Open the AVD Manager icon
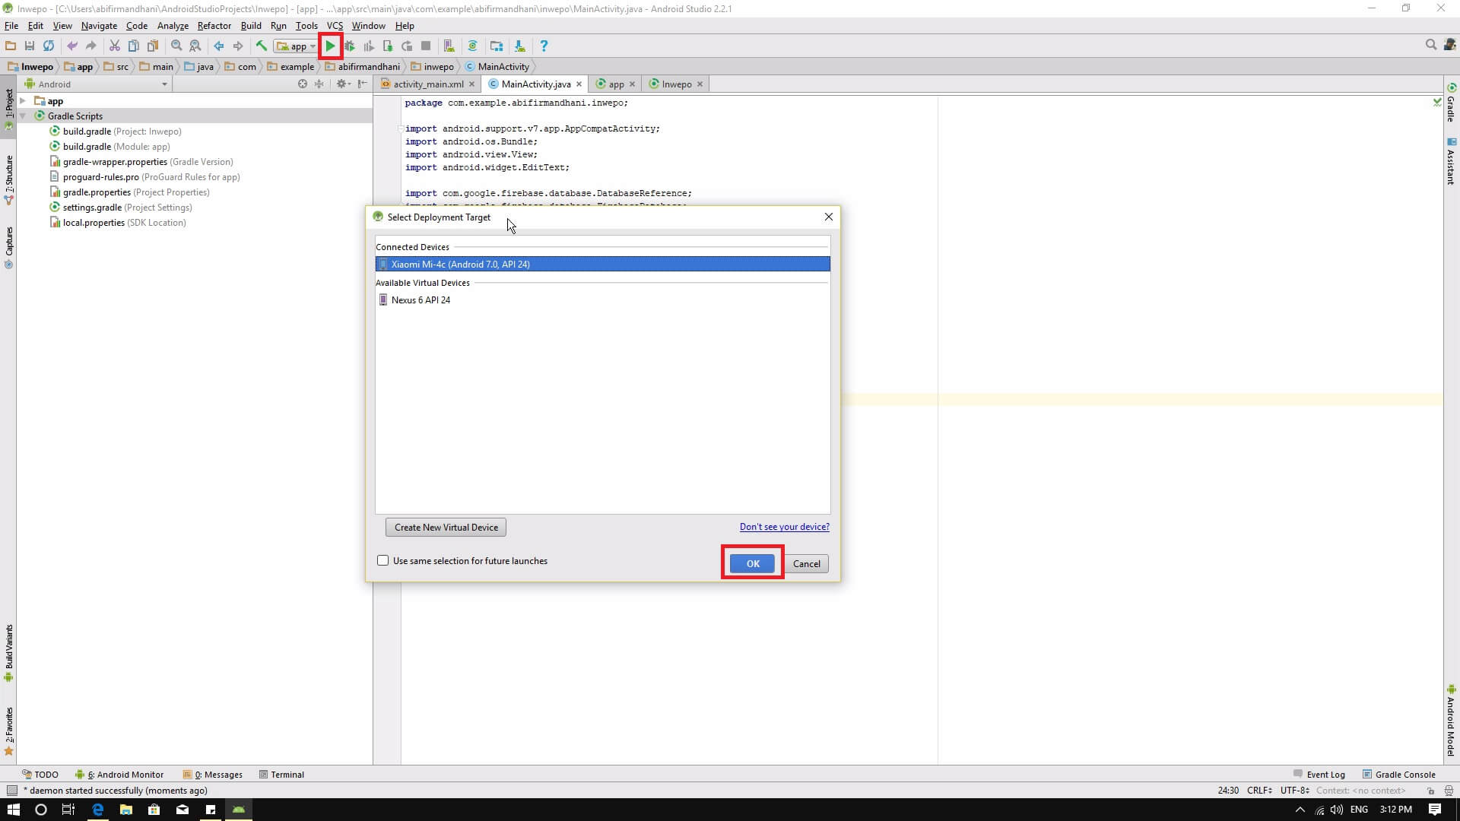The height and width of the screenshot is (821, 1460). click(449, 46)
